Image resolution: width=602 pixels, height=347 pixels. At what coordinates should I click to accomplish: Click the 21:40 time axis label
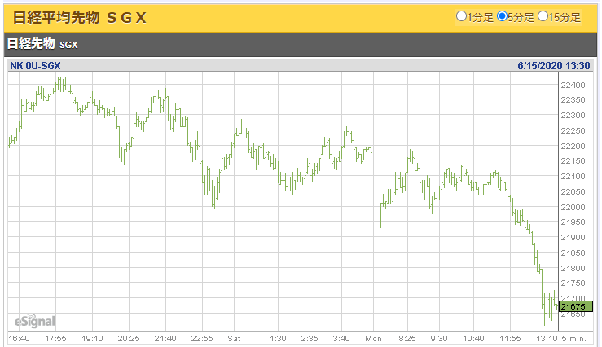point(165,338)
